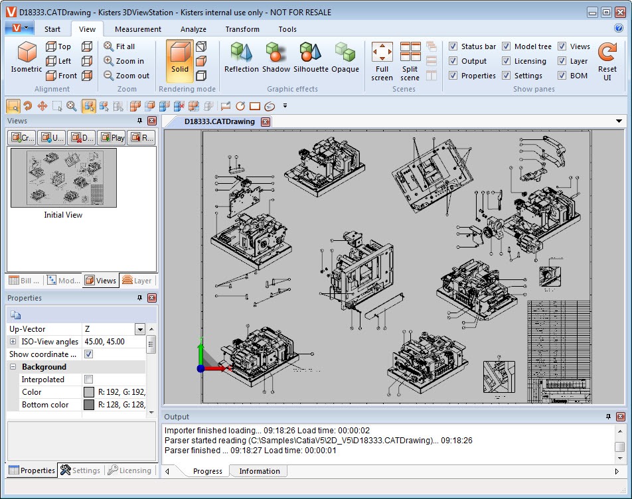This screenshot has width=632, height=499.
Task: Click the Zoom out icon
Action: pos(108,75)
